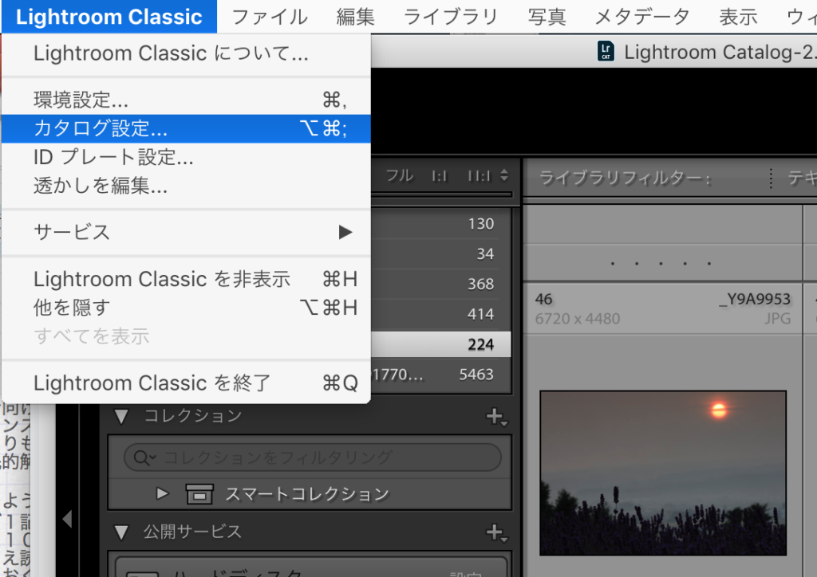Open the メタデータ menu
Screen dimensions: 817x577
642,17
